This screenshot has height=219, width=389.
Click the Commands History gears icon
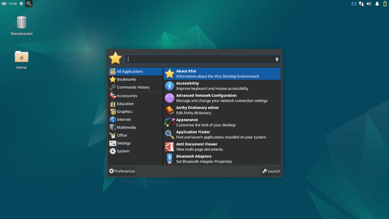coord(113,88)
